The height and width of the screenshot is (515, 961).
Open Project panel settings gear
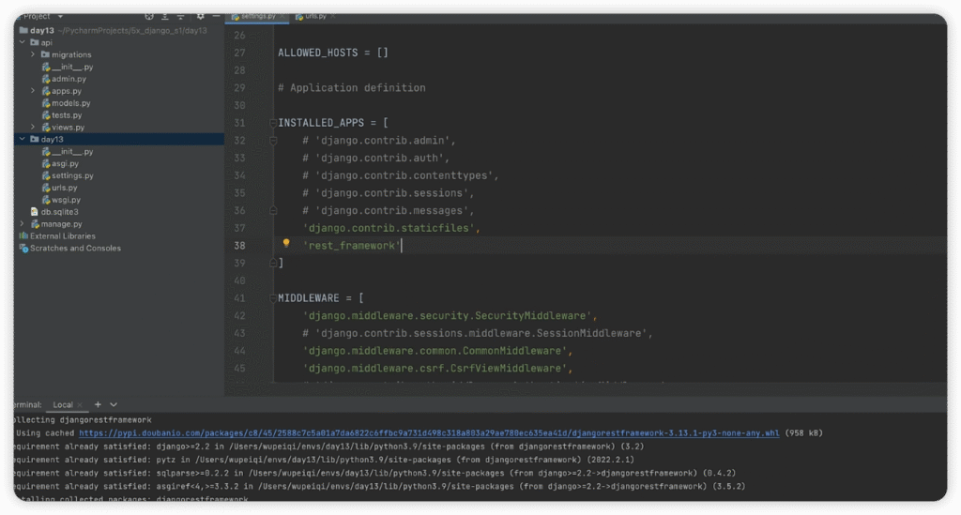[200, 17]
